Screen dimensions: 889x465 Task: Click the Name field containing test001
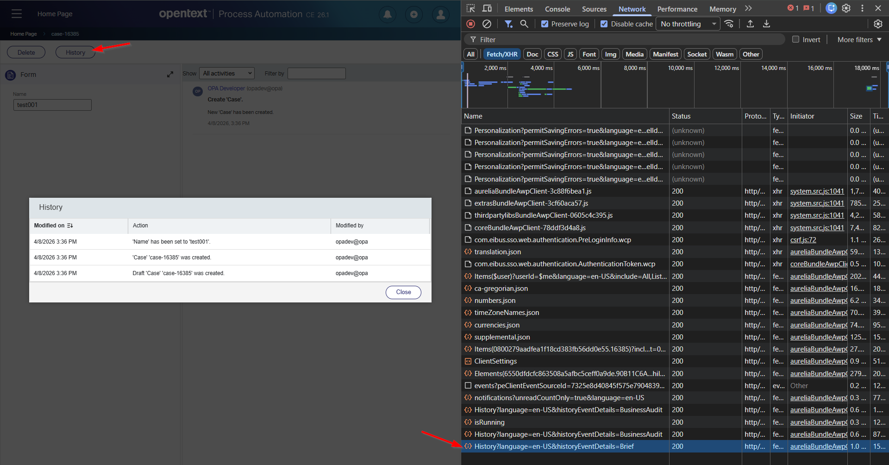[x=52, y=105]
